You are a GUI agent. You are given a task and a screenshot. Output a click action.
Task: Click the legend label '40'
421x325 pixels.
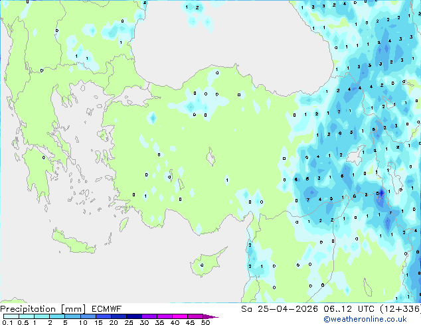point(175,322)
